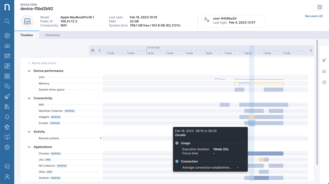Open the help question mark on the right panel

point(324,82)
